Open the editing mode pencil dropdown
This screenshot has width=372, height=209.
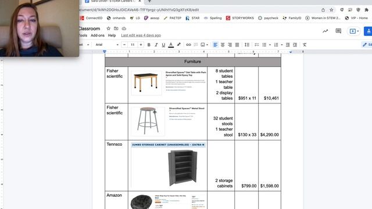tap(367, 45)
